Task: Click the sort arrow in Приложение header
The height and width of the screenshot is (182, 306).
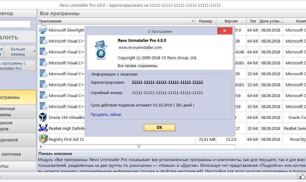Action: pyautogui.click(x=193, y=21)
